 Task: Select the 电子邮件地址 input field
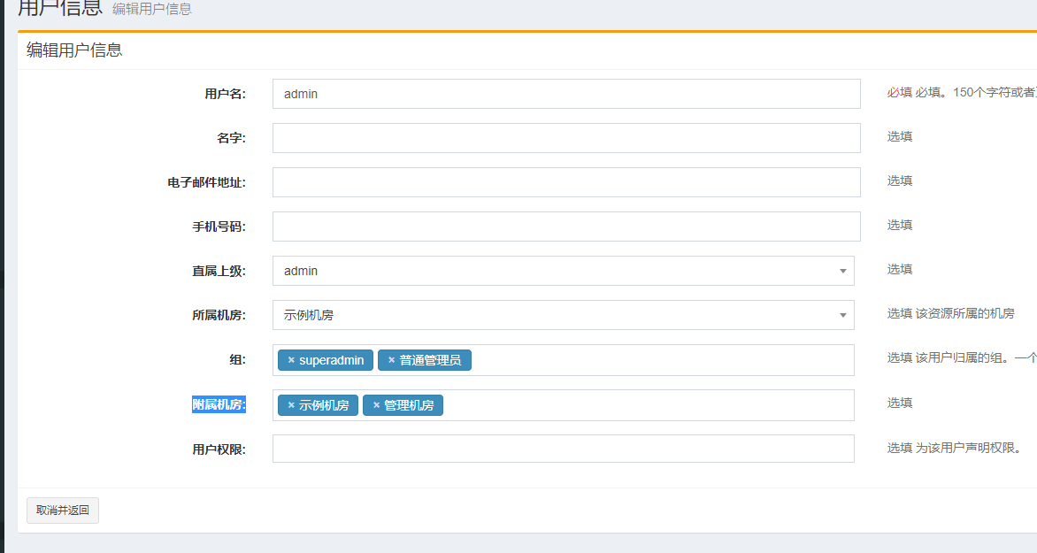566,182
